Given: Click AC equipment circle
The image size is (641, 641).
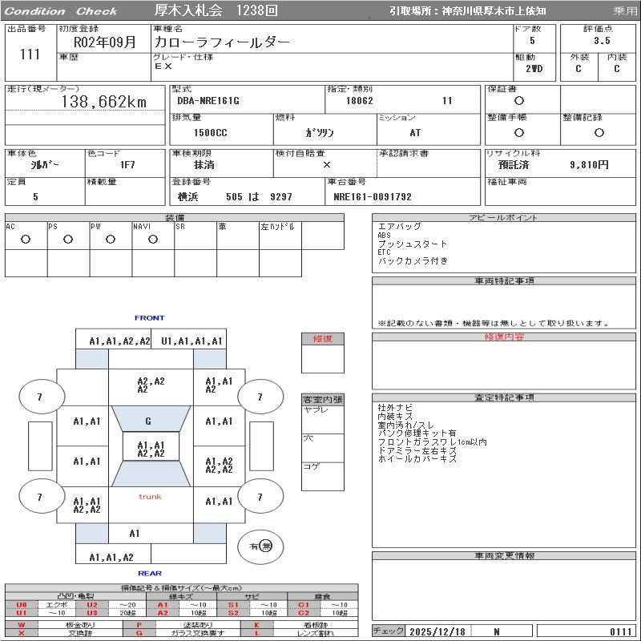Looking at the screenshot, I should click(26, 239).
